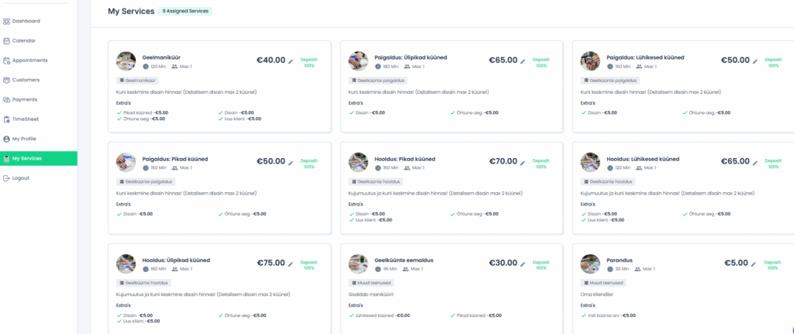Image resolution: width=794 pixels, height=334 pixels.
Task: Click the Hooldus: Ülipikad küüned title
Action: [x=176, y=260]
